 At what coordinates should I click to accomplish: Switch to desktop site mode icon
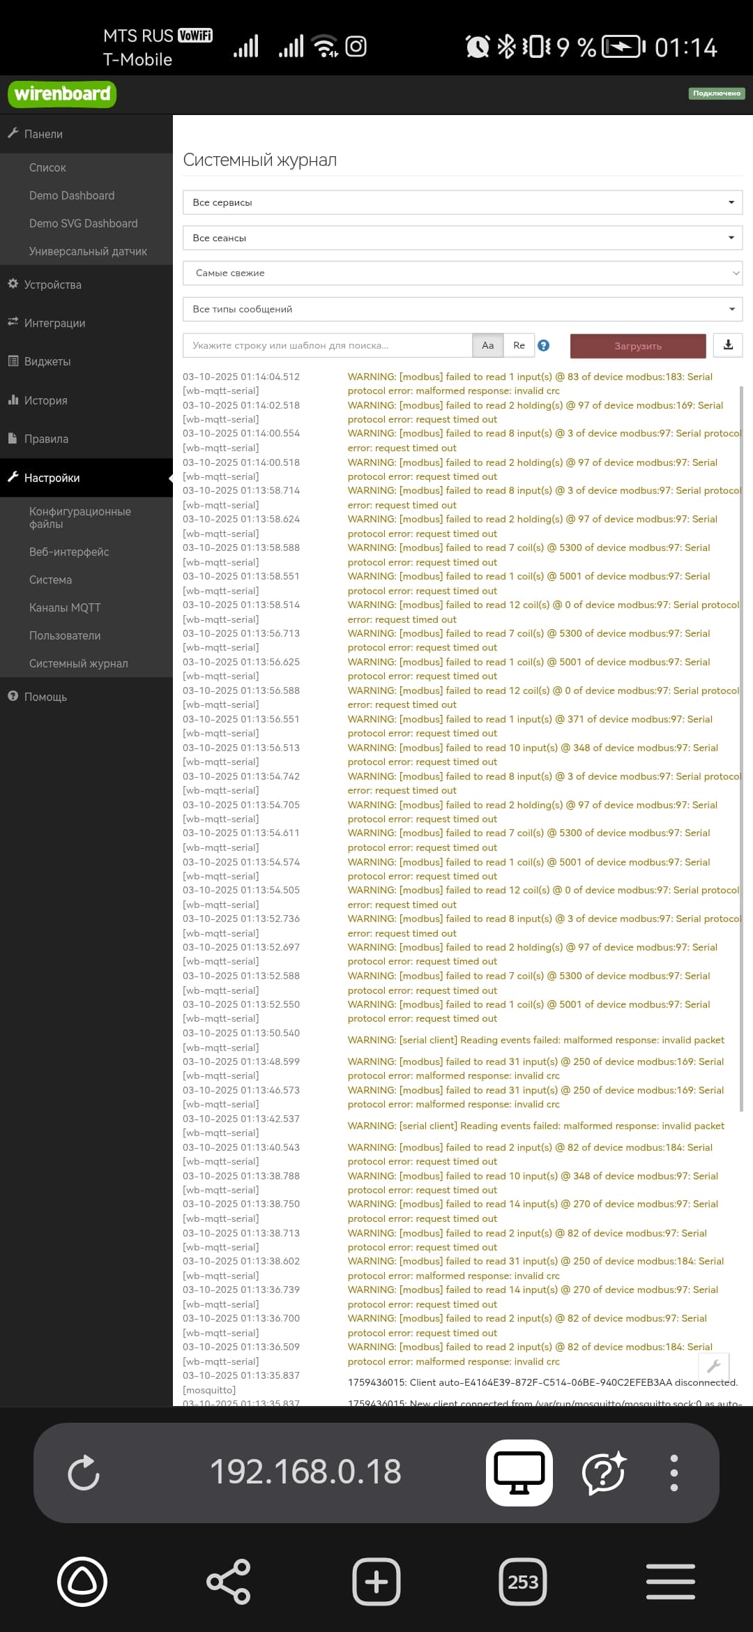[x=519, y=1472]
